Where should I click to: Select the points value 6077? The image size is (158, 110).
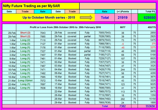[123, 27]
